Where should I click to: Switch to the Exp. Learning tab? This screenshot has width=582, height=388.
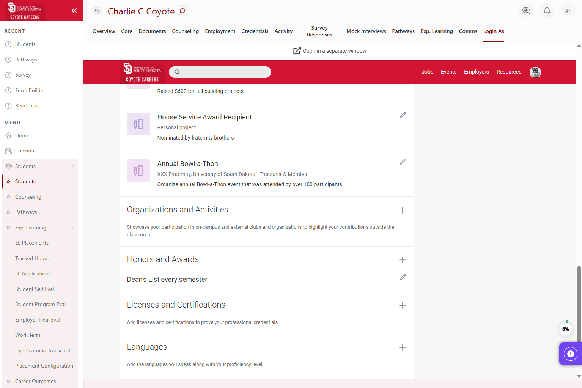tap(437, 31)
